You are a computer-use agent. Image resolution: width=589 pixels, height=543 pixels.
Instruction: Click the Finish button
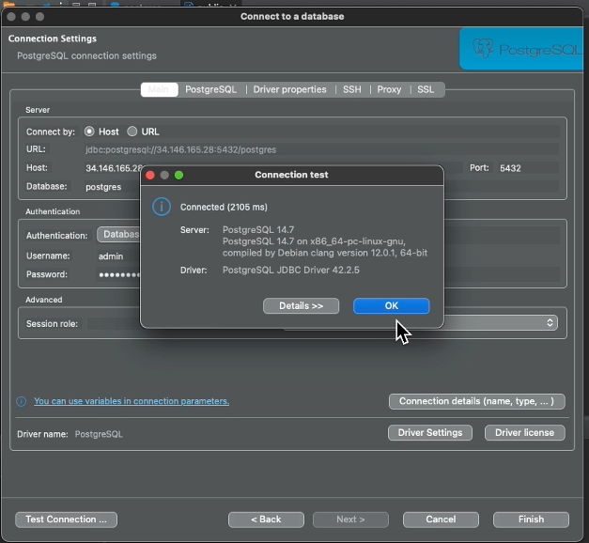[x=531, y=520]
